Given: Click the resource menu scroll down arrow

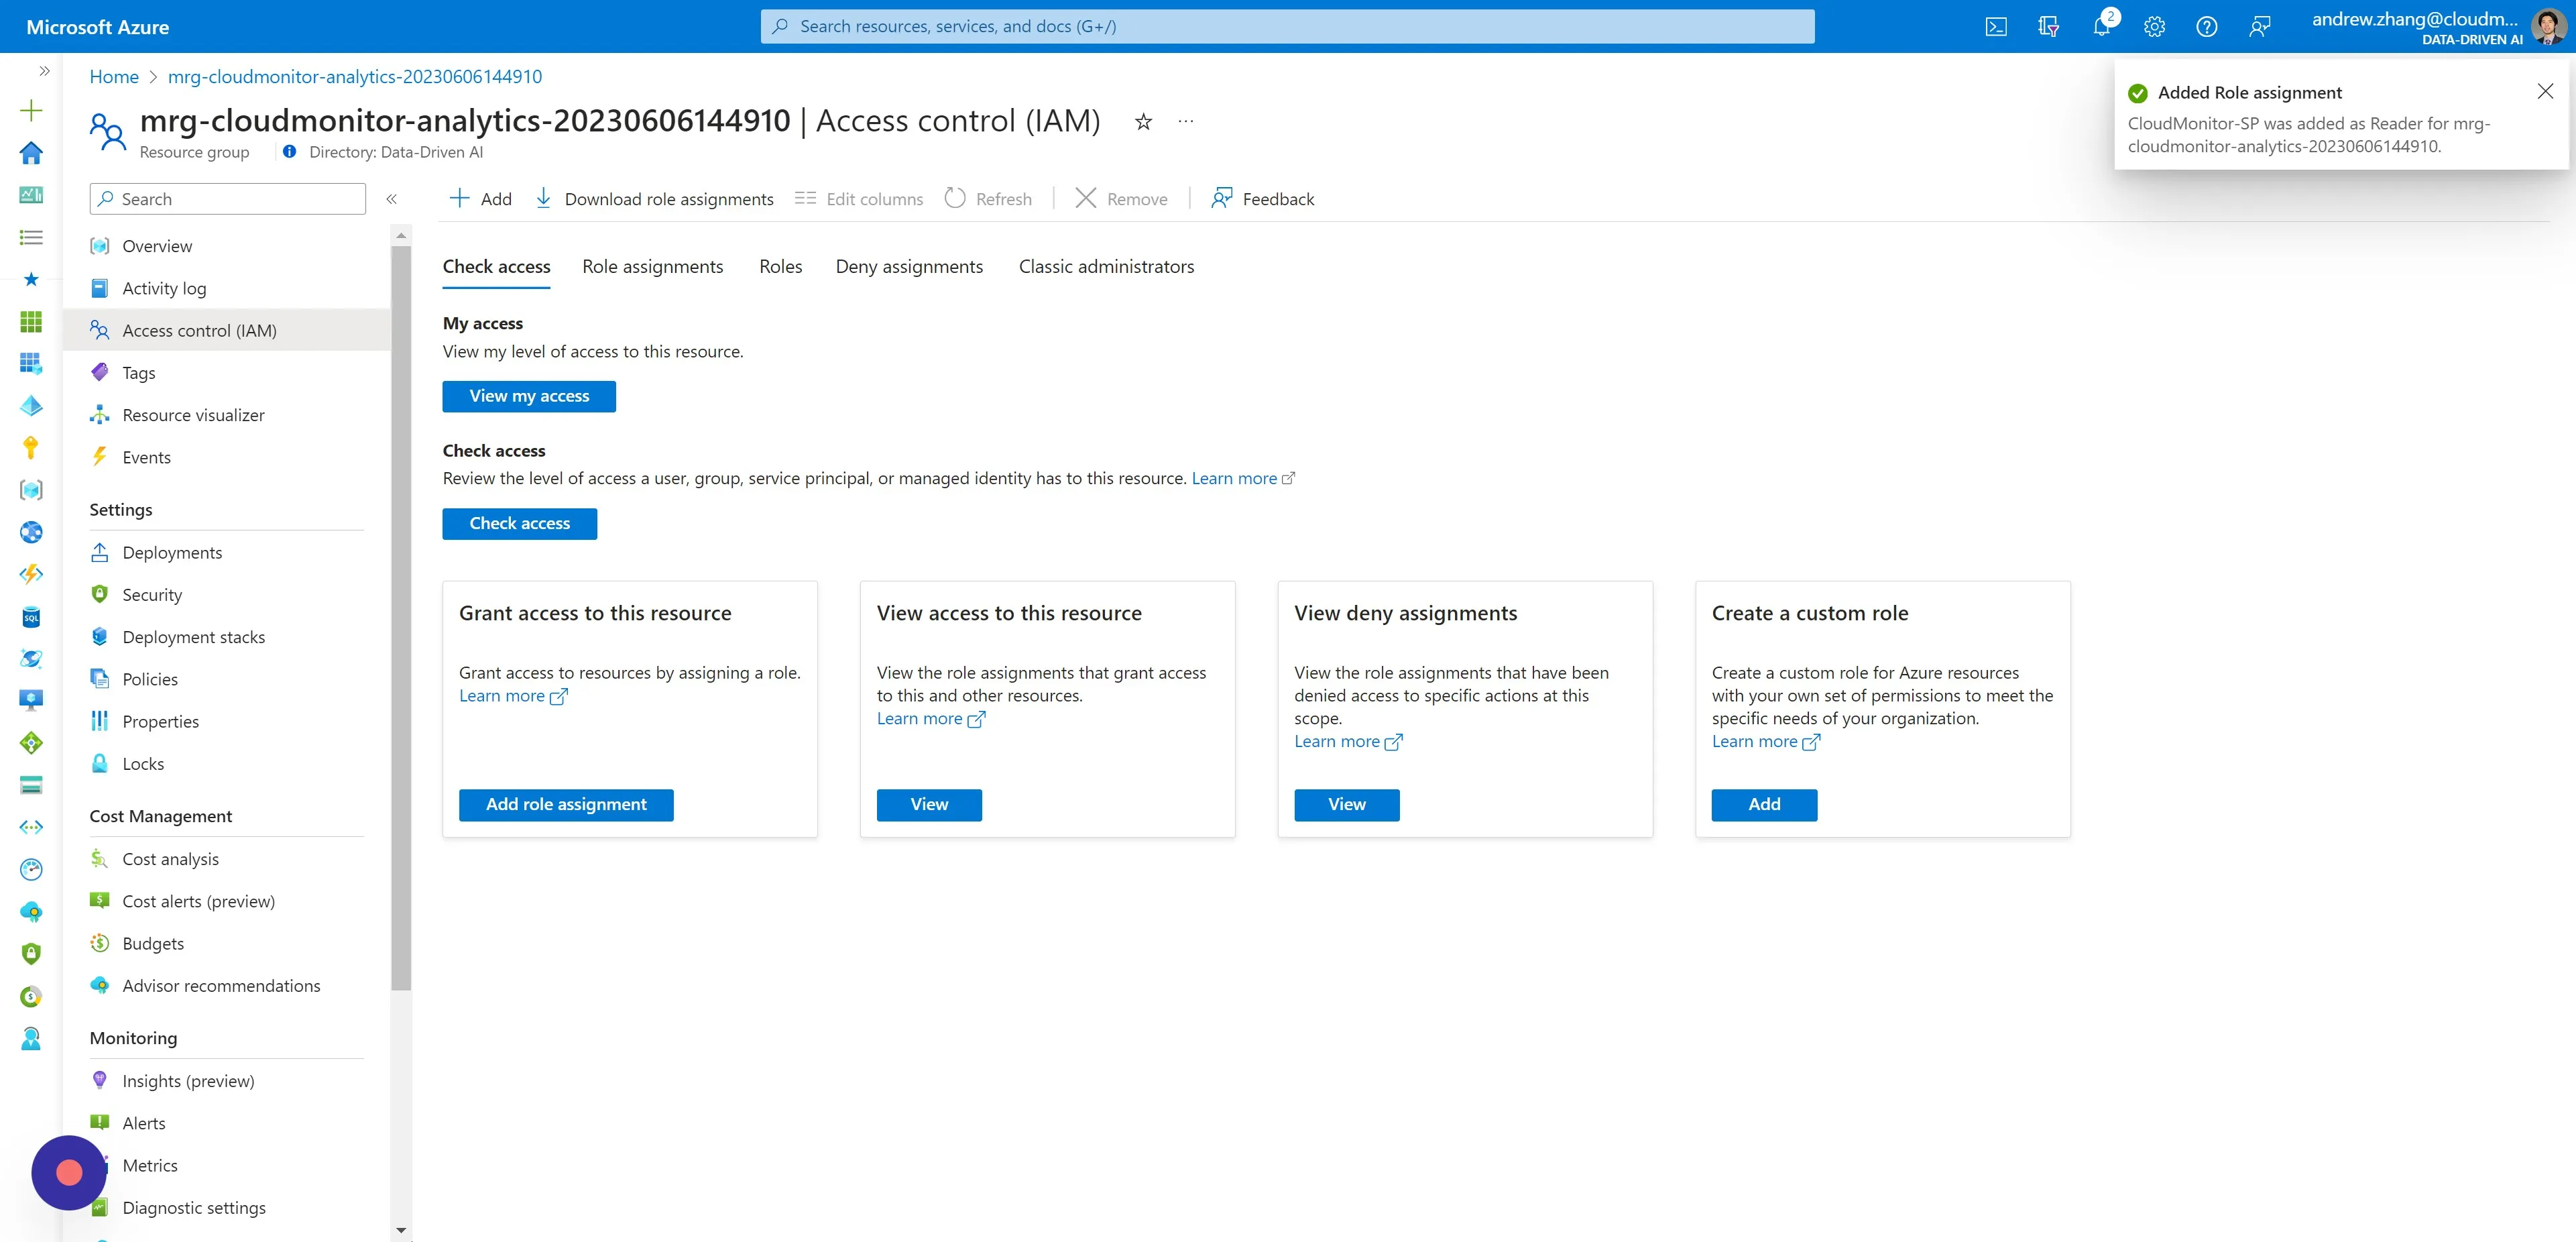Looking at the screenshot, I should coord(401,1231).
